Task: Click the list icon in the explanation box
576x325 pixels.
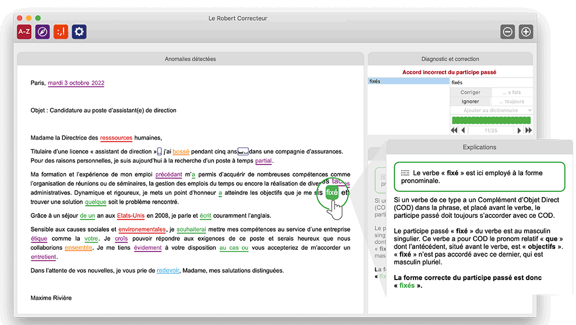Action: pyautogui.click(x=405, y=172)
